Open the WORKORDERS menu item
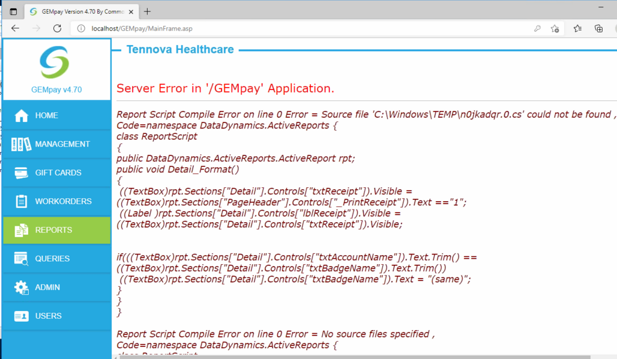Image resolution: width=617 pixels, height=359 pixels. click(56, 201)
